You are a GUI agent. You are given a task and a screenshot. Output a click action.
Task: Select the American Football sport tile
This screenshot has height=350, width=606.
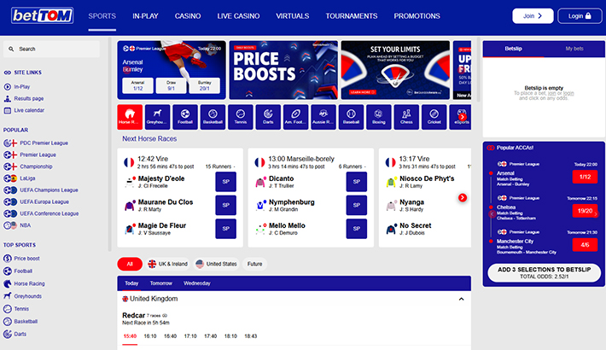pos(295,117)
